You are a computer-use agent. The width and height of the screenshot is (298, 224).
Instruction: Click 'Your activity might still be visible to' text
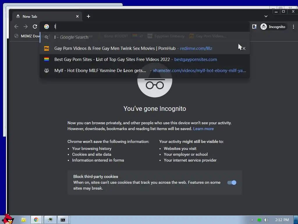(191, 141)
